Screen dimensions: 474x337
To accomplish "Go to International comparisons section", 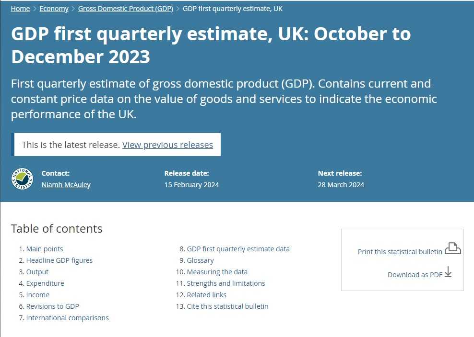I will [x=67, y=318].
